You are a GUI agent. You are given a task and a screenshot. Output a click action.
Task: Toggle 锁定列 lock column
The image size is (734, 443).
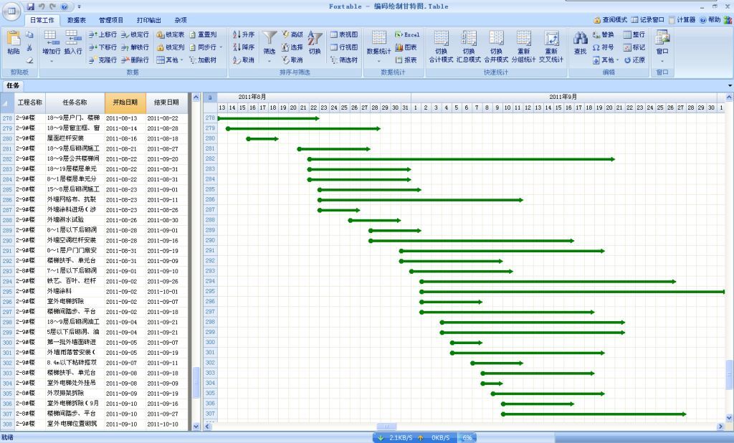point(171,47)
